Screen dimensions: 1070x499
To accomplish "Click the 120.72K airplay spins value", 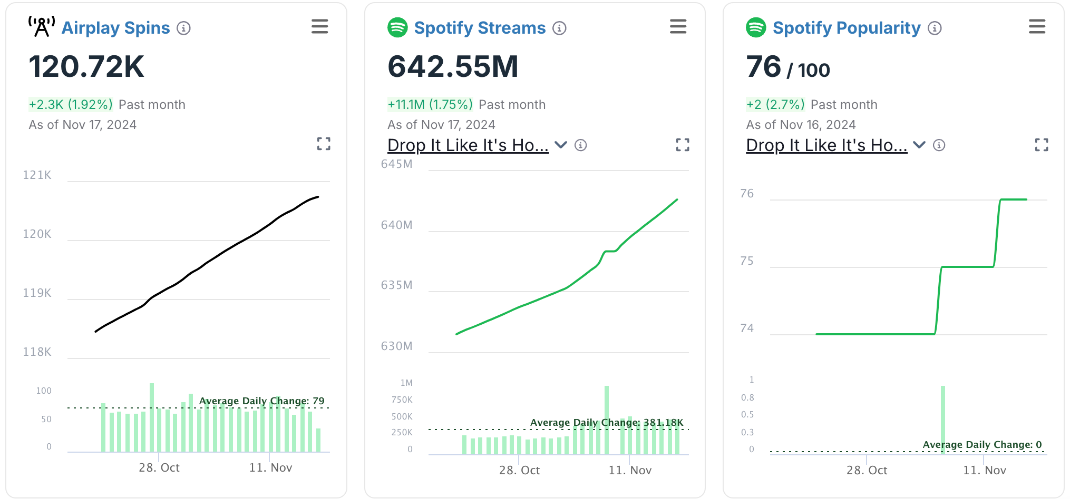I will [86, 67].
